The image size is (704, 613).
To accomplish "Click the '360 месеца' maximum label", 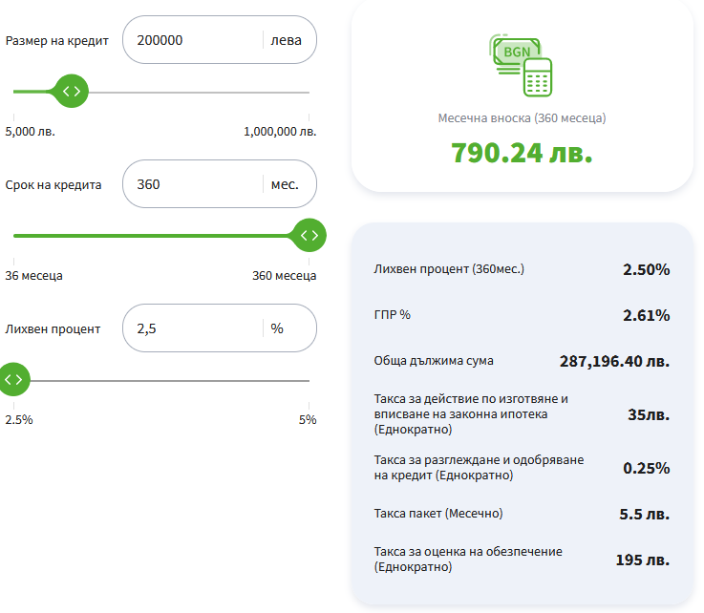I will [285, 276].
